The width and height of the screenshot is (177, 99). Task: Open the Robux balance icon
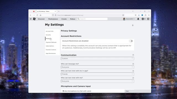point(143,19)
